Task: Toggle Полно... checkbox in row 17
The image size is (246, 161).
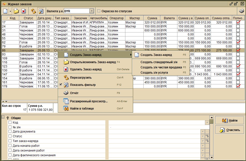Action: click(x=238, y=22)
